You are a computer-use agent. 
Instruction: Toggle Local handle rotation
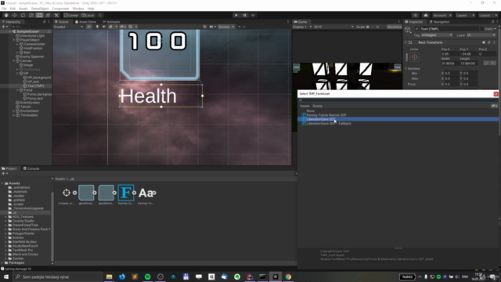point(88,15)
